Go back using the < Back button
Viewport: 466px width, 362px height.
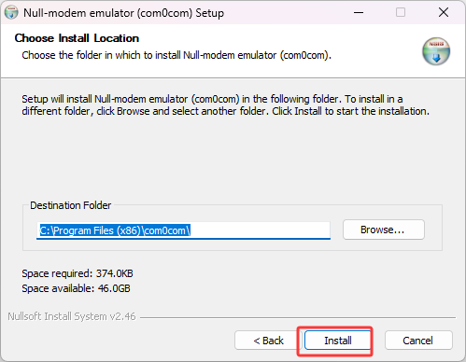(x=268, y=341)
